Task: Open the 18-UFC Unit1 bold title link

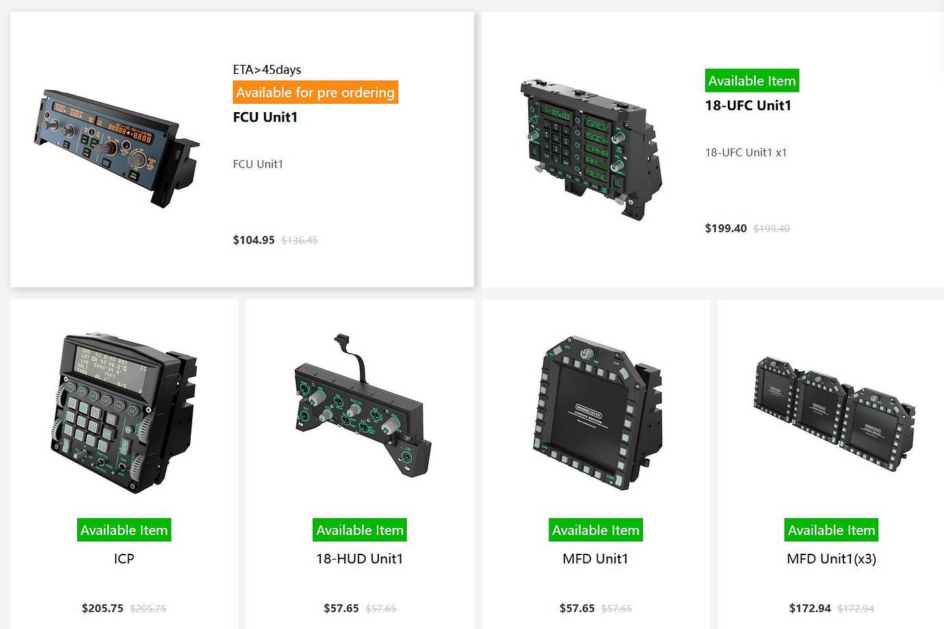Action: click(x=748, y=105)
